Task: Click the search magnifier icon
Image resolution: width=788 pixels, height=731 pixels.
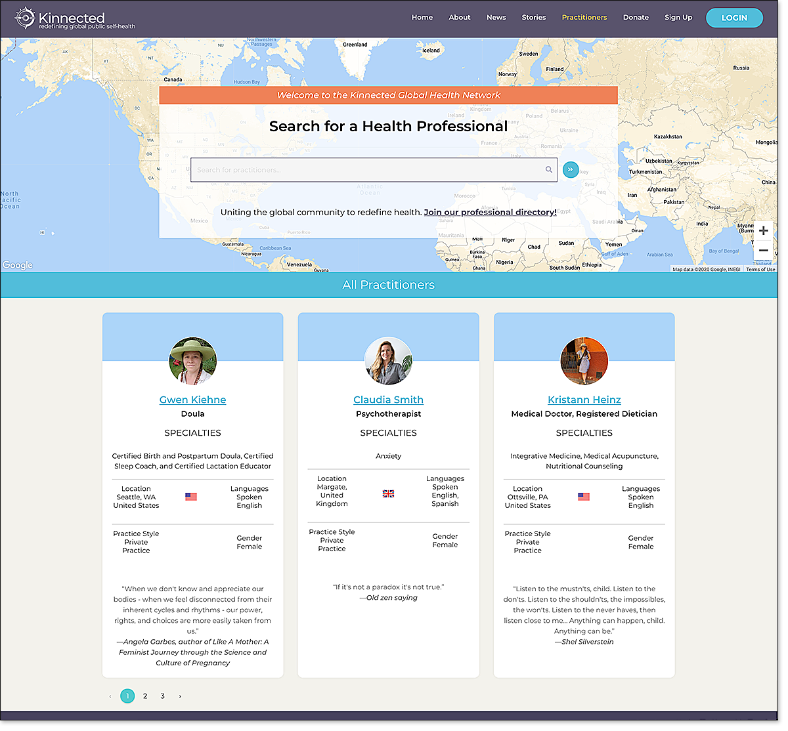Action: click(x=549, y=170)
